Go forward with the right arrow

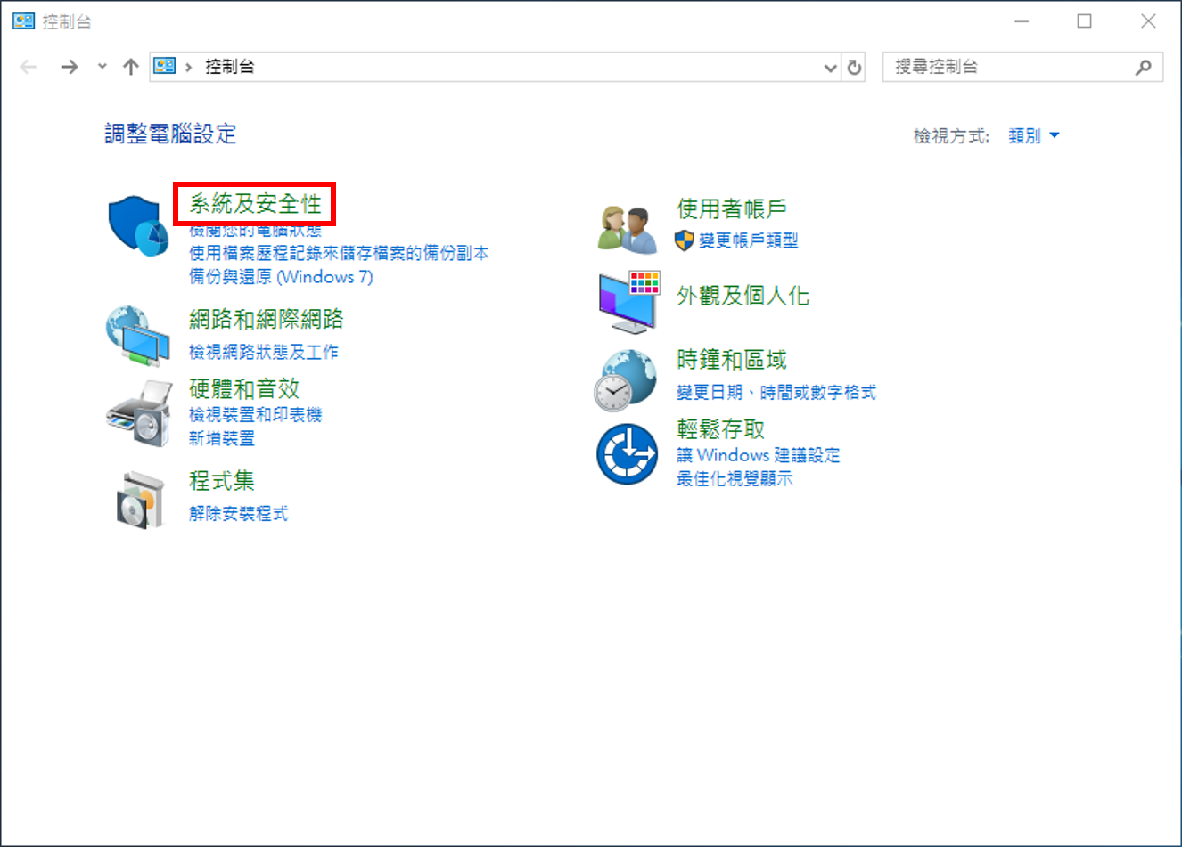point(70,67)
